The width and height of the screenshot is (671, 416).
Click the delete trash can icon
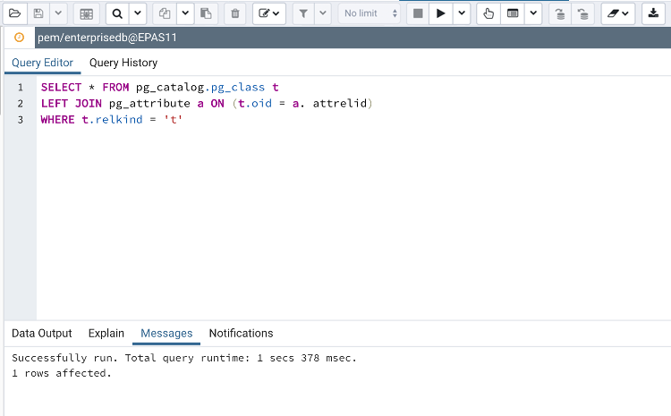pos(235,13)
